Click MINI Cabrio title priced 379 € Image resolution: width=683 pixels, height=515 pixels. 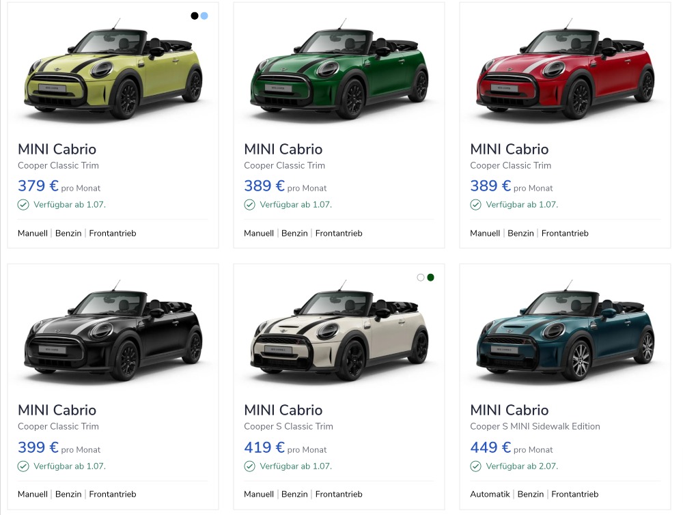tap(57, 149)
